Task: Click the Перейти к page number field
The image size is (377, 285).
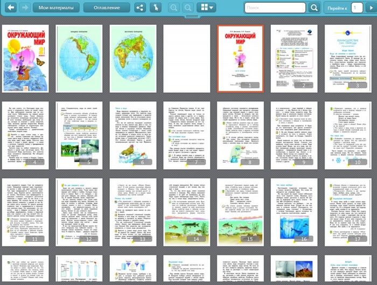Action: (x=357, y=8)
